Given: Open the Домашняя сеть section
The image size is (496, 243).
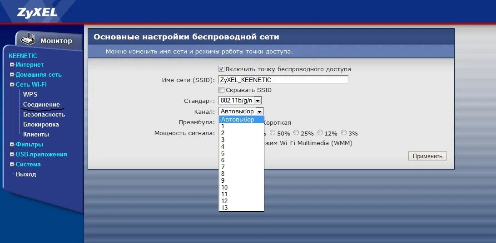Looking at the screenshot, I should (39, 75).
